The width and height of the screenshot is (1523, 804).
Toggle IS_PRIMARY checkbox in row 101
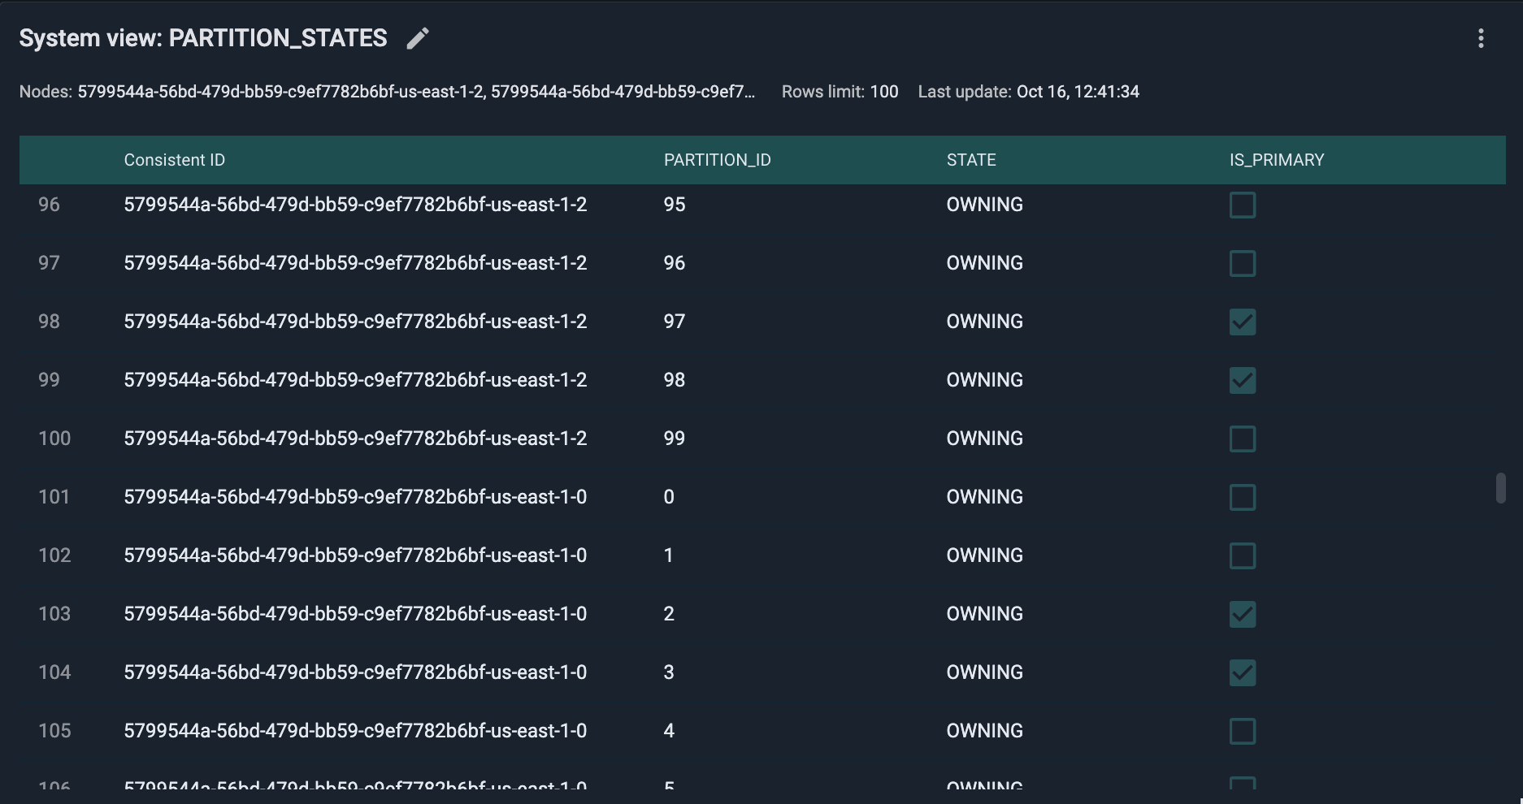click(1242, 497)
